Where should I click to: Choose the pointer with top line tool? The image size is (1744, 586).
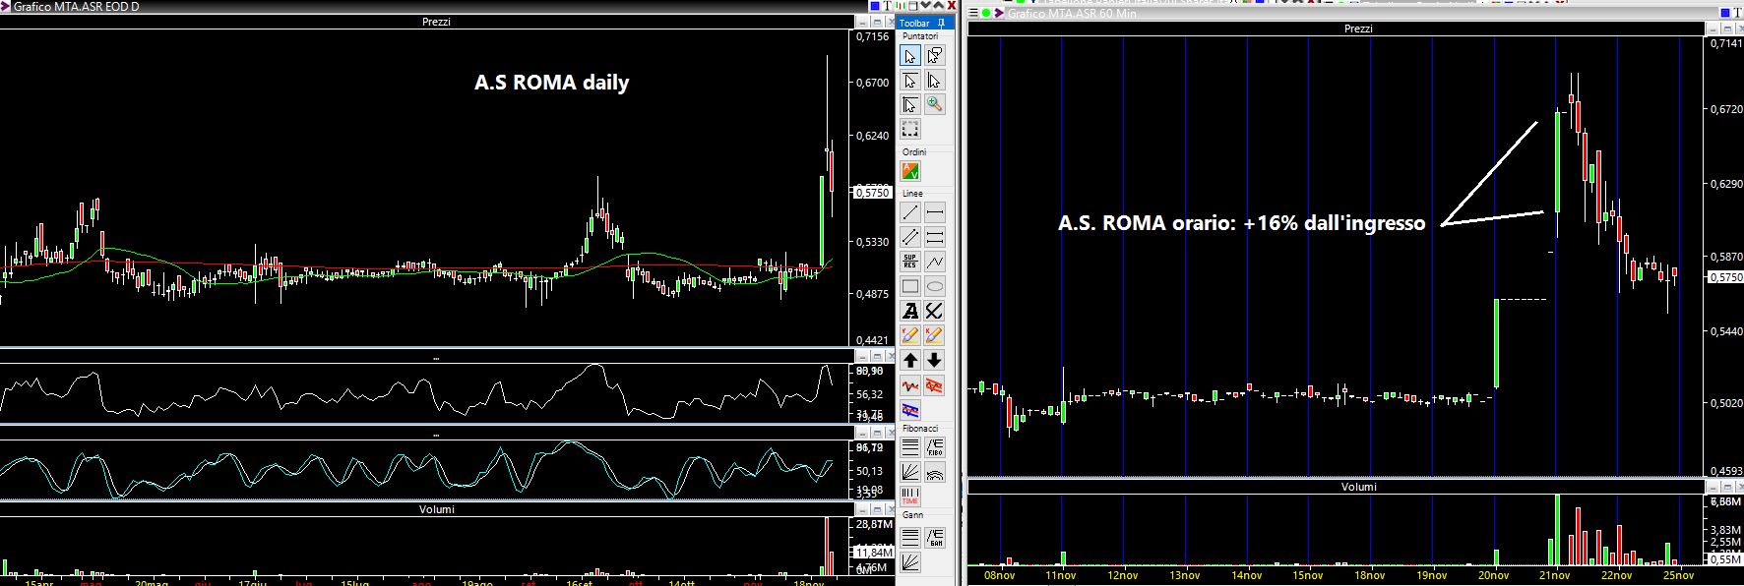(910, 81)
